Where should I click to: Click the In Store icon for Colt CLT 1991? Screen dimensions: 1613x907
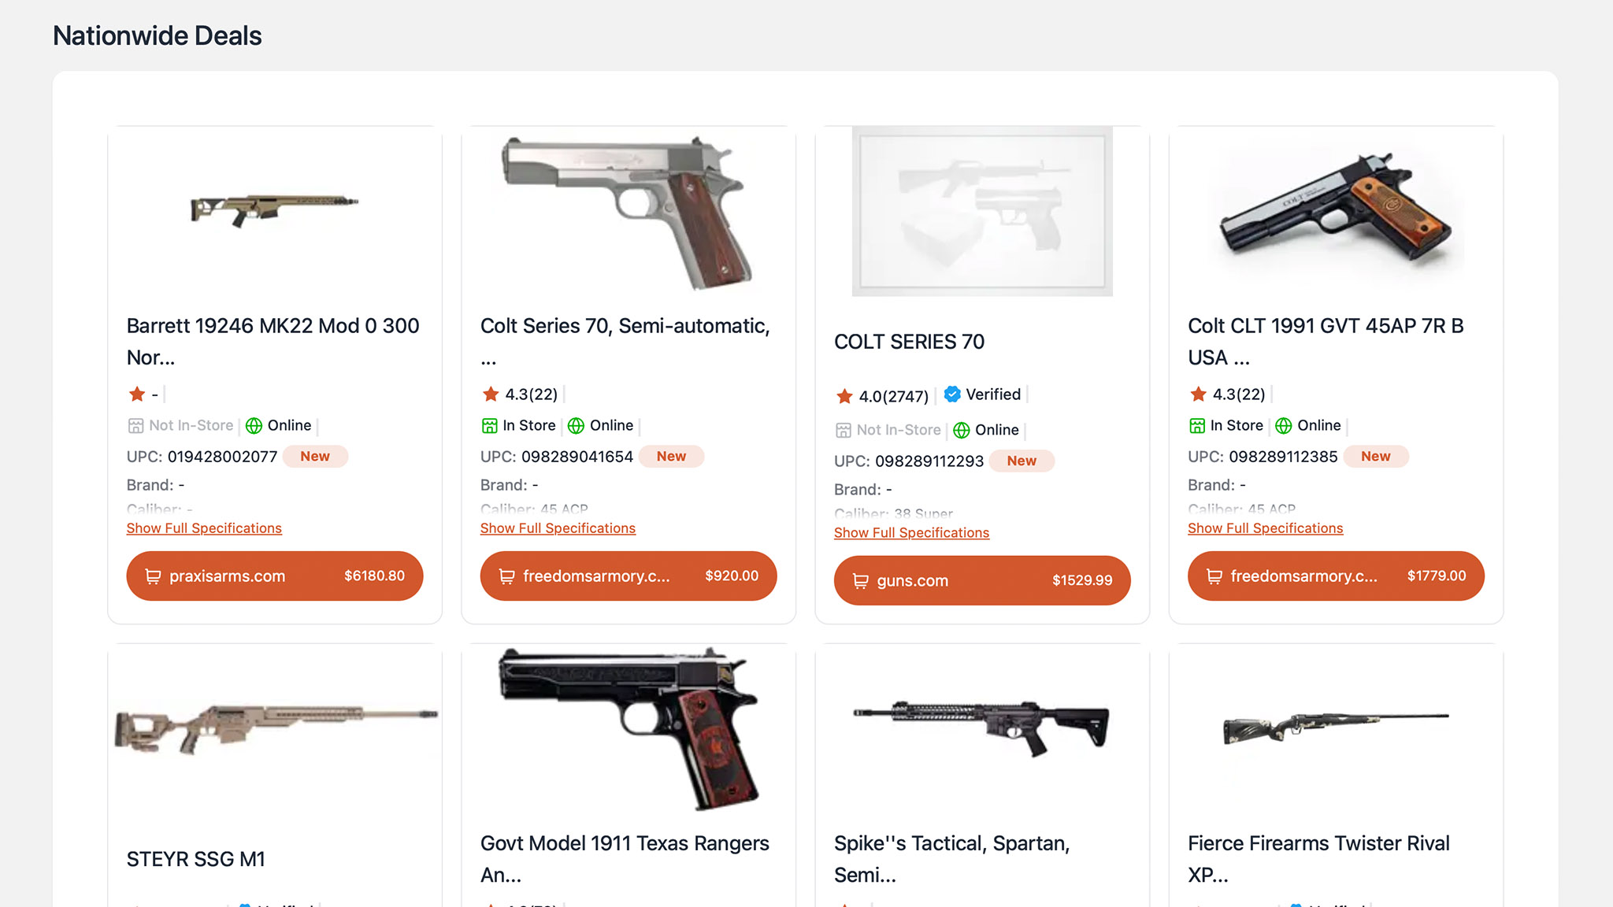[1196, 425]
